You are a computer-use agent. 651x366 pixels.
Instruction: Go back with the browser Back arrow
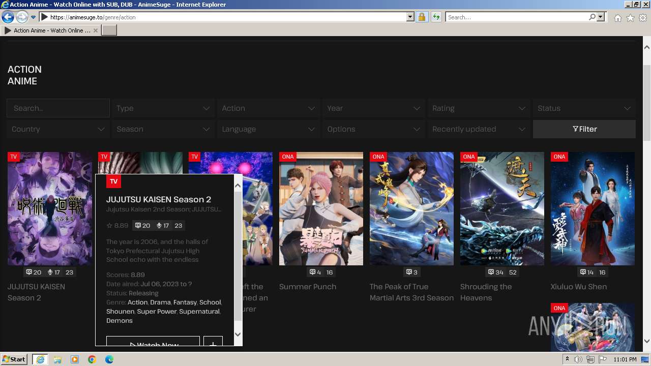coord(8,17)
